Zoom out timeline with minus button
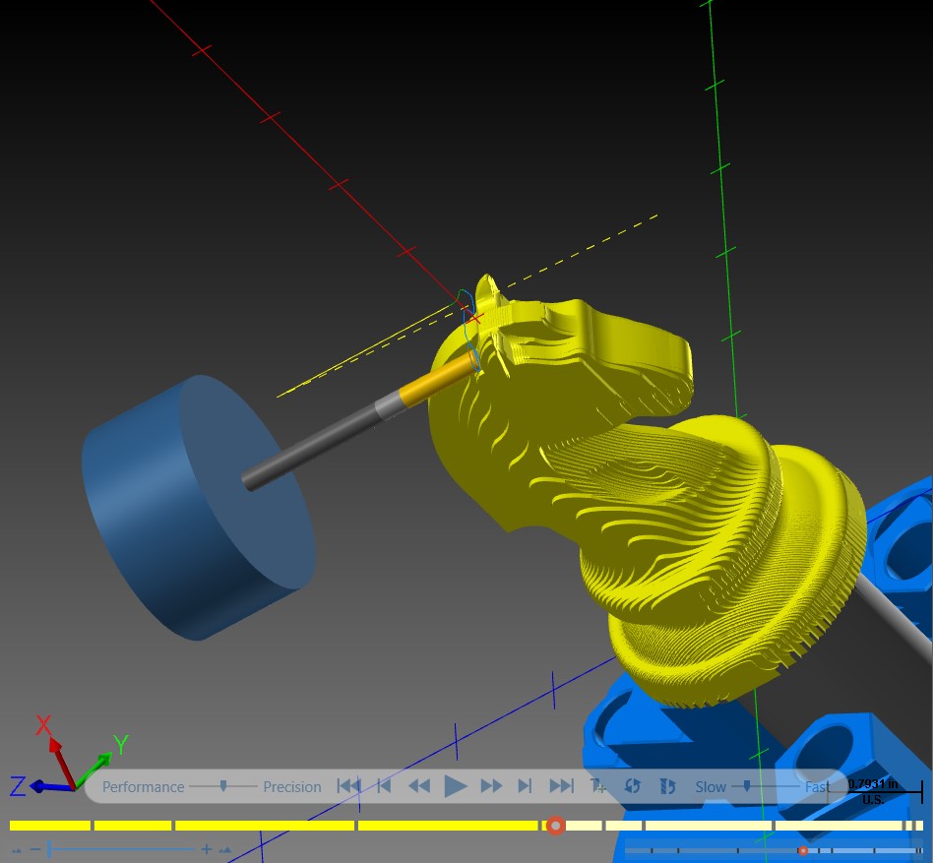This screenshot has height=863, width=933. pyautogui.click(x=35, y=848)
